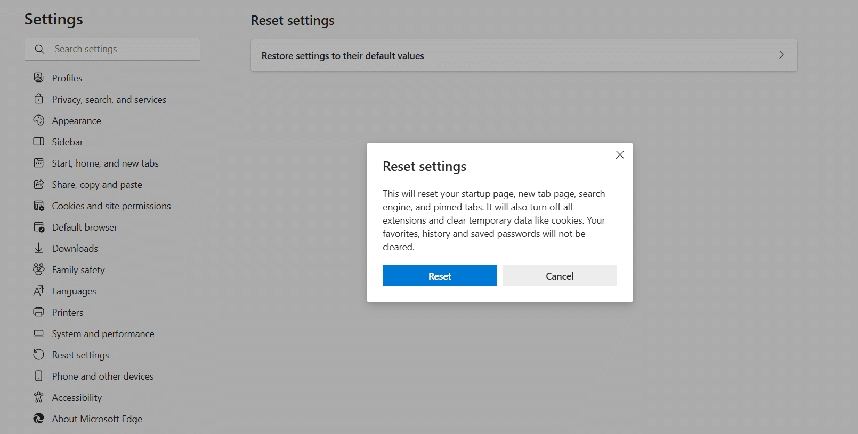Click the Privacy lock icon
The image size is (858, 434).
[x=39, y=99]
